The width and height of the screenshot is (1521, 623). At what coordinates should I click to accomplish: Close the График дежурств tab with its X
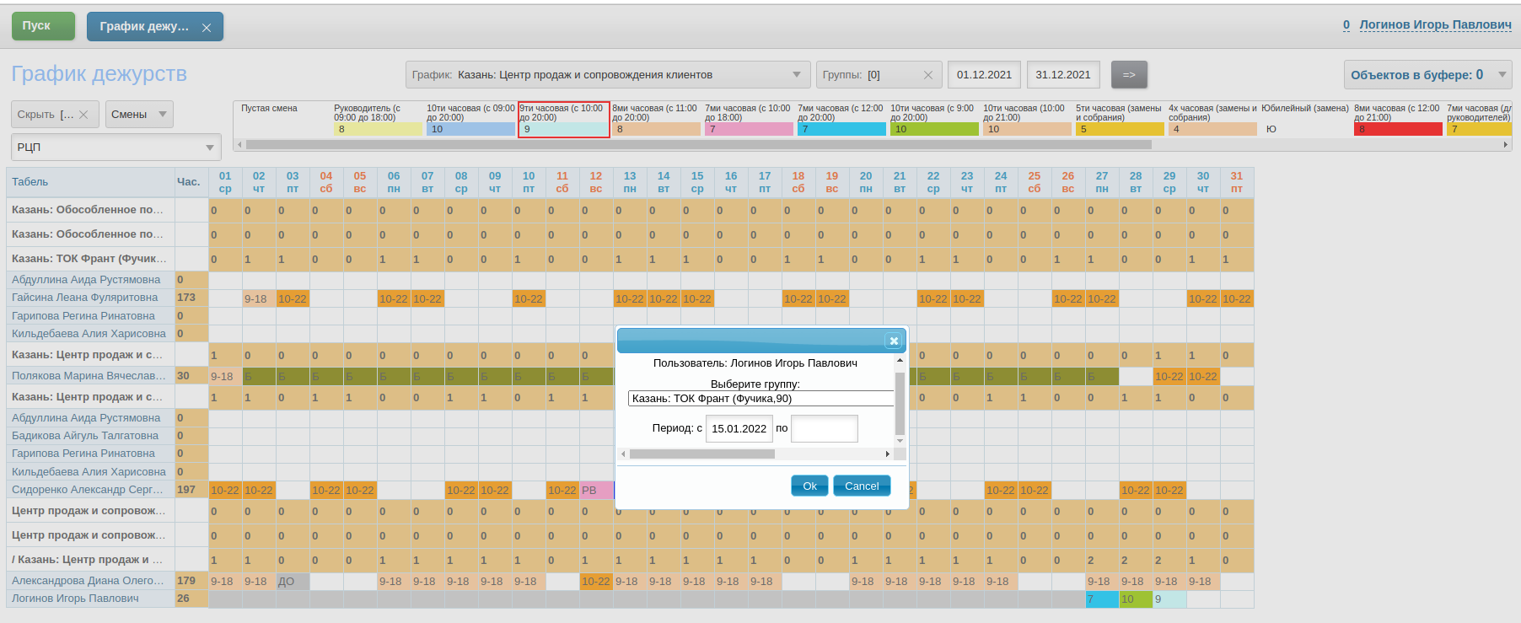pos(207,28)
